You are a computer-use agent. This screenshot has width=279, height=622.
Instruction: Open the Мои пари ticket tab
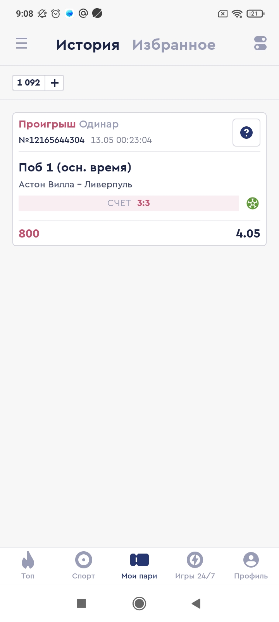pyautogui.click(x=139, y=566)
